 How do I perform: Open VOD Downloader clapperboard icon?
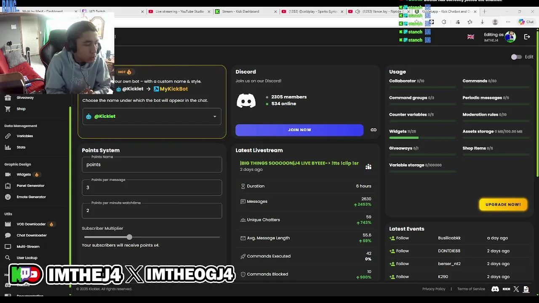[8, 224]
